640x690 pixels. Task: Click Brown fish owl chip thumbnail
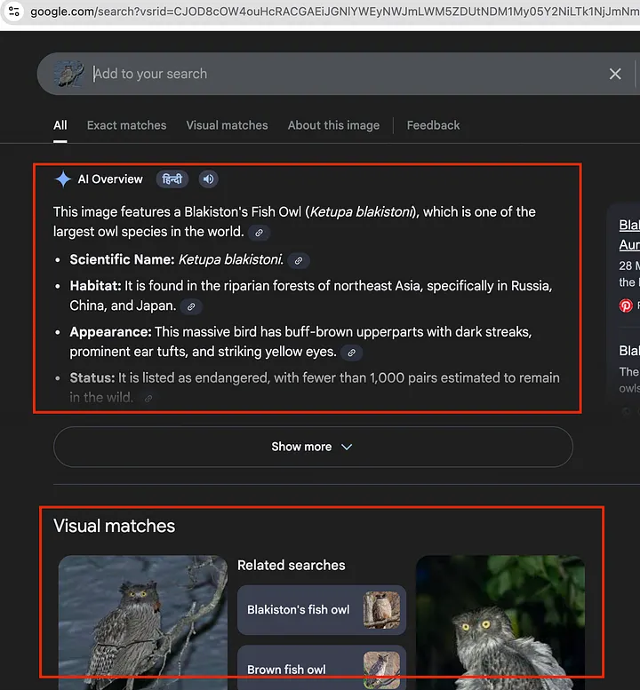(381, 670)
